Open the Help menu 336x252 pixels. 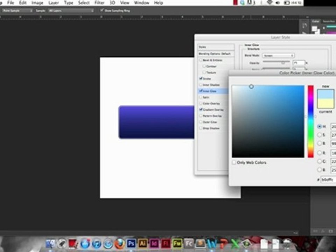point(158,3)
